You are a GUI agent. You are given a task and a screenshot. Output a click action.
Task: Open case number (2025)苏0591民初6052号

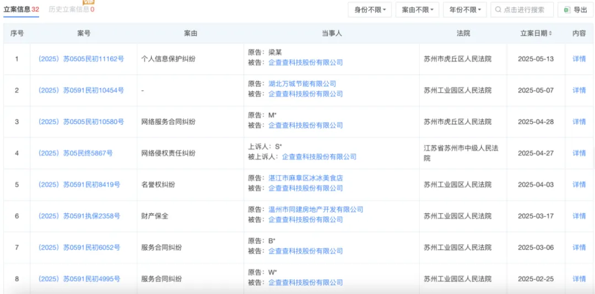(x=79, y=247)
